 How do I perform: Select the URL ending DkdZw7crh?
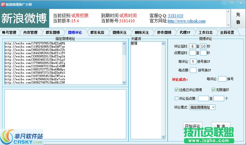click(35, 79)
